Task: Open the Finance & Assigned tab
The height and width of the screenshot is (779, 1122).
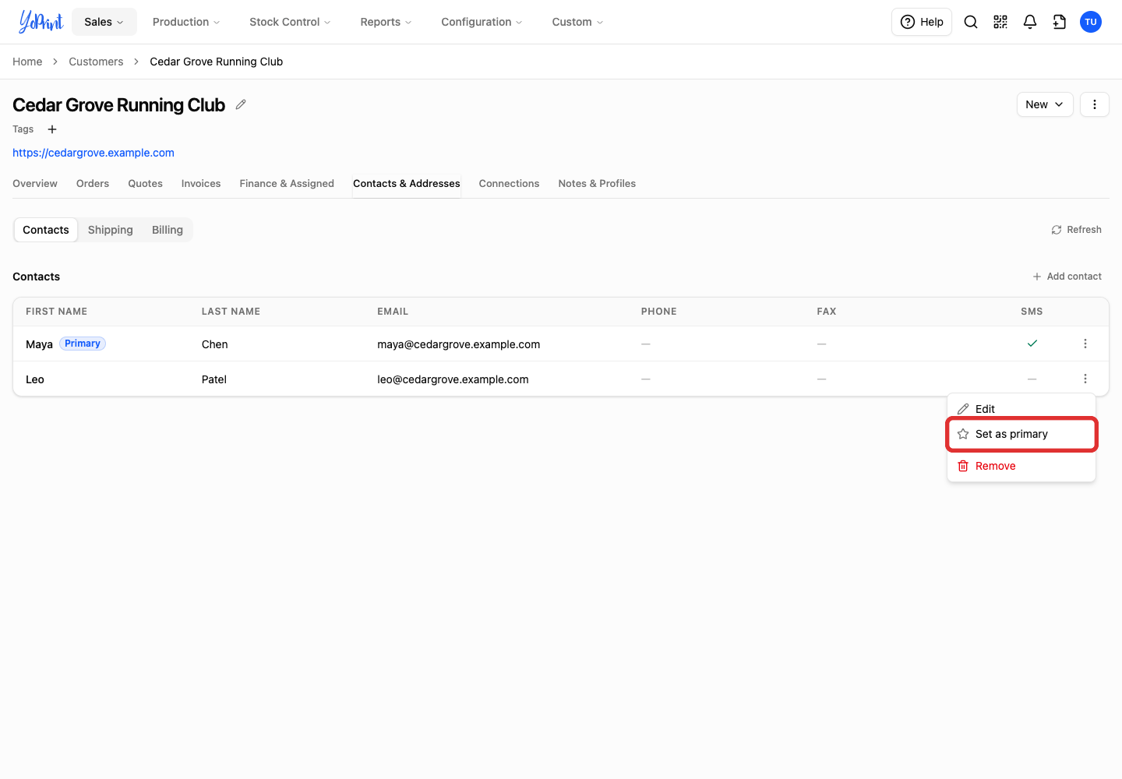Action: pyautogui.click(x=287, y=184)
